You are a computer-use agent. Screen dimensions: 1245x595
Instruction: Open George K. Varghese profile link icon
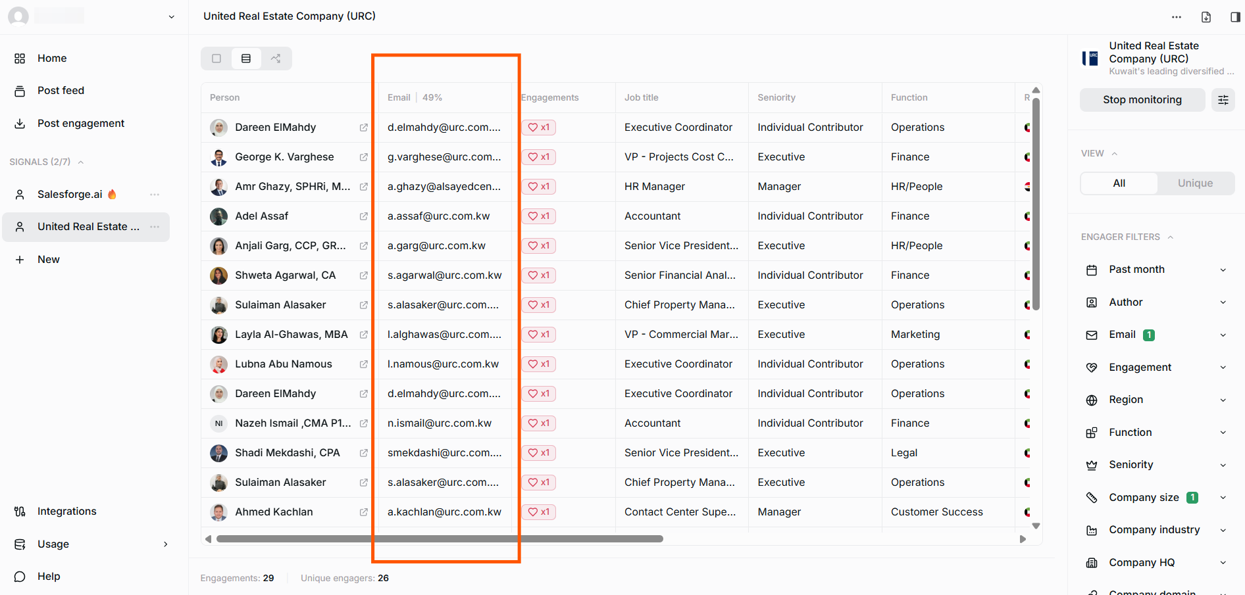[363, 157]
